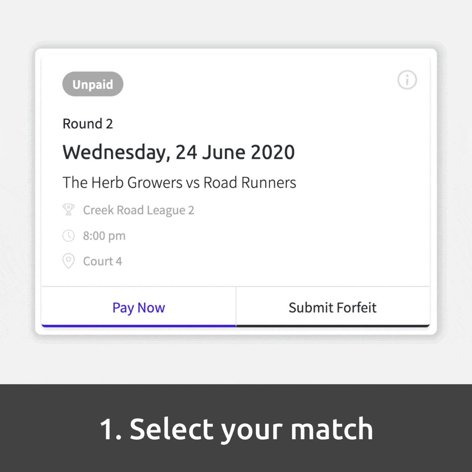
Task: Select the trophy icon beside Creek Road League 2
Action: point(69,209)
